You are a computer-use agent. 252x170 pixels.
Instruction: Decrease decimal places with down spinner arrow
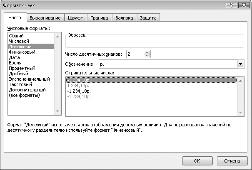tap(146, 56)
